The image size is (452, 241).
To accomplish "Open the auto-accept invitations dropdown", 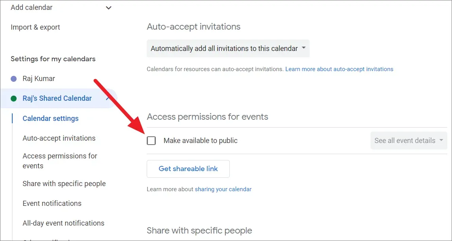I will click(x=228, y=49).
